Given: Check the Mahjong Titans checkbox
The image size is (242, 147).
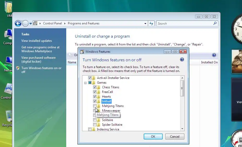Looking at the screenshot, I should click(95, 106).
